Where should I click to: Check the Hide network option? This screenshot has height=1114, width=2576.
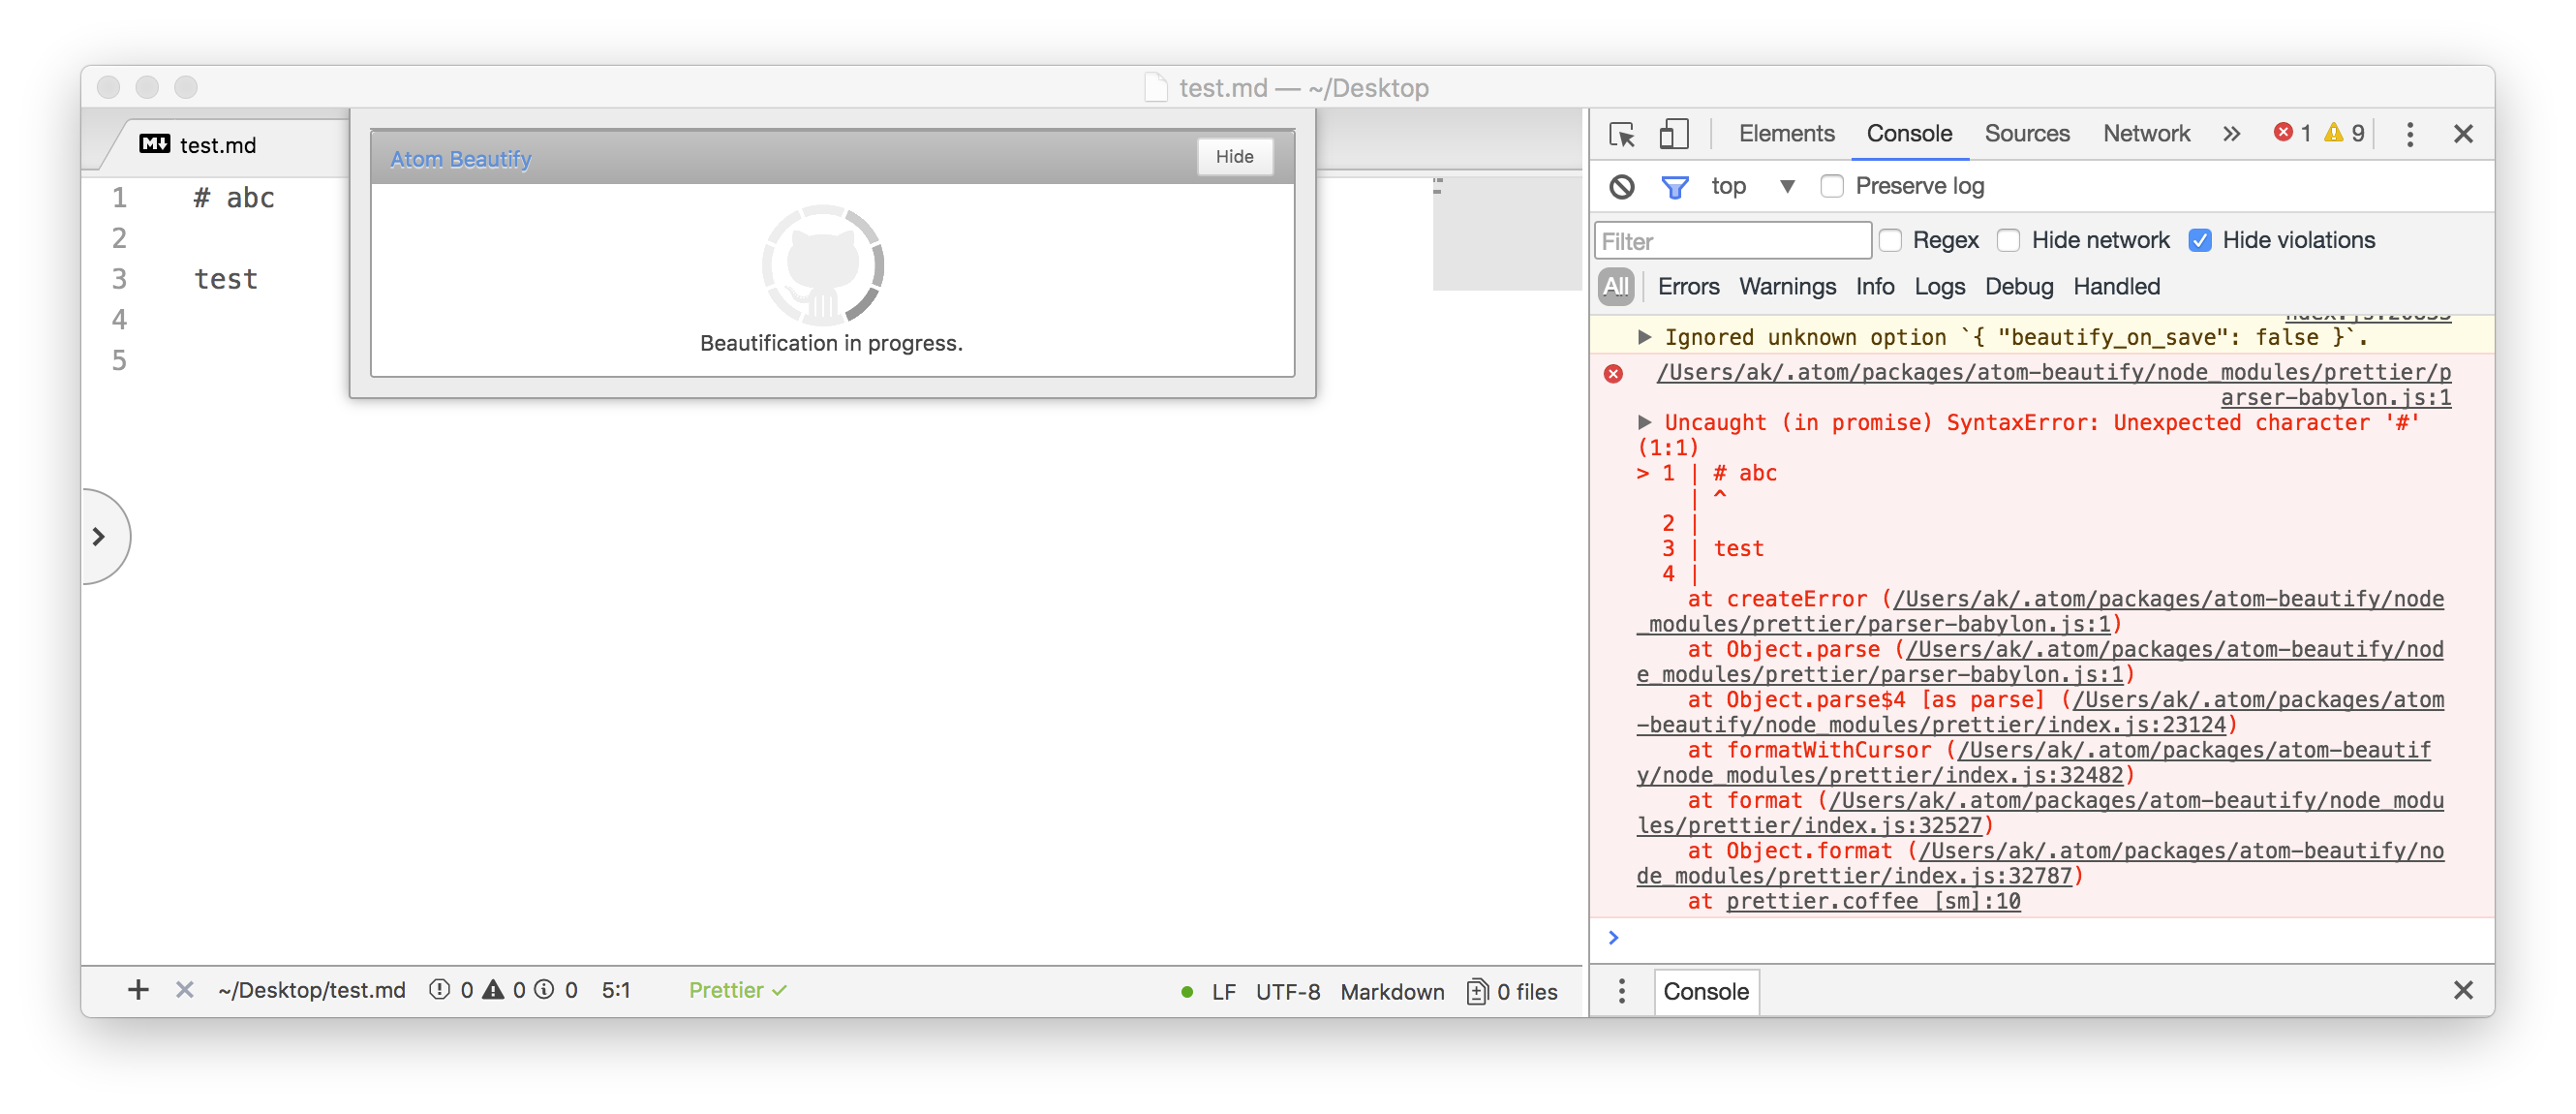coord(2008,240)
